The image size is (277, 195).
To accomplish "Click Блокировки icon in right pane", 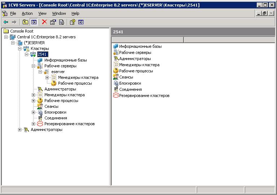I will tap(116, 83).
